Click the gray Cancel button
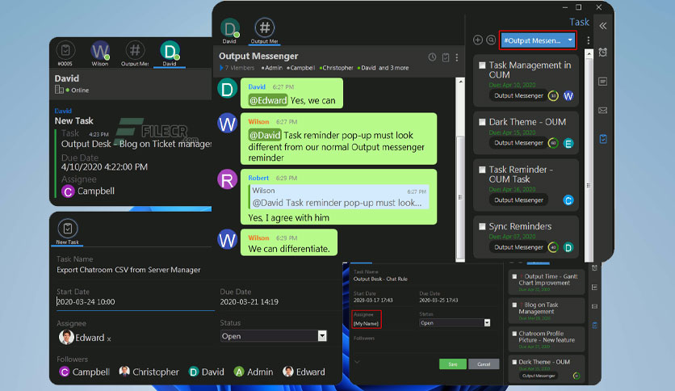 (484, 364)
